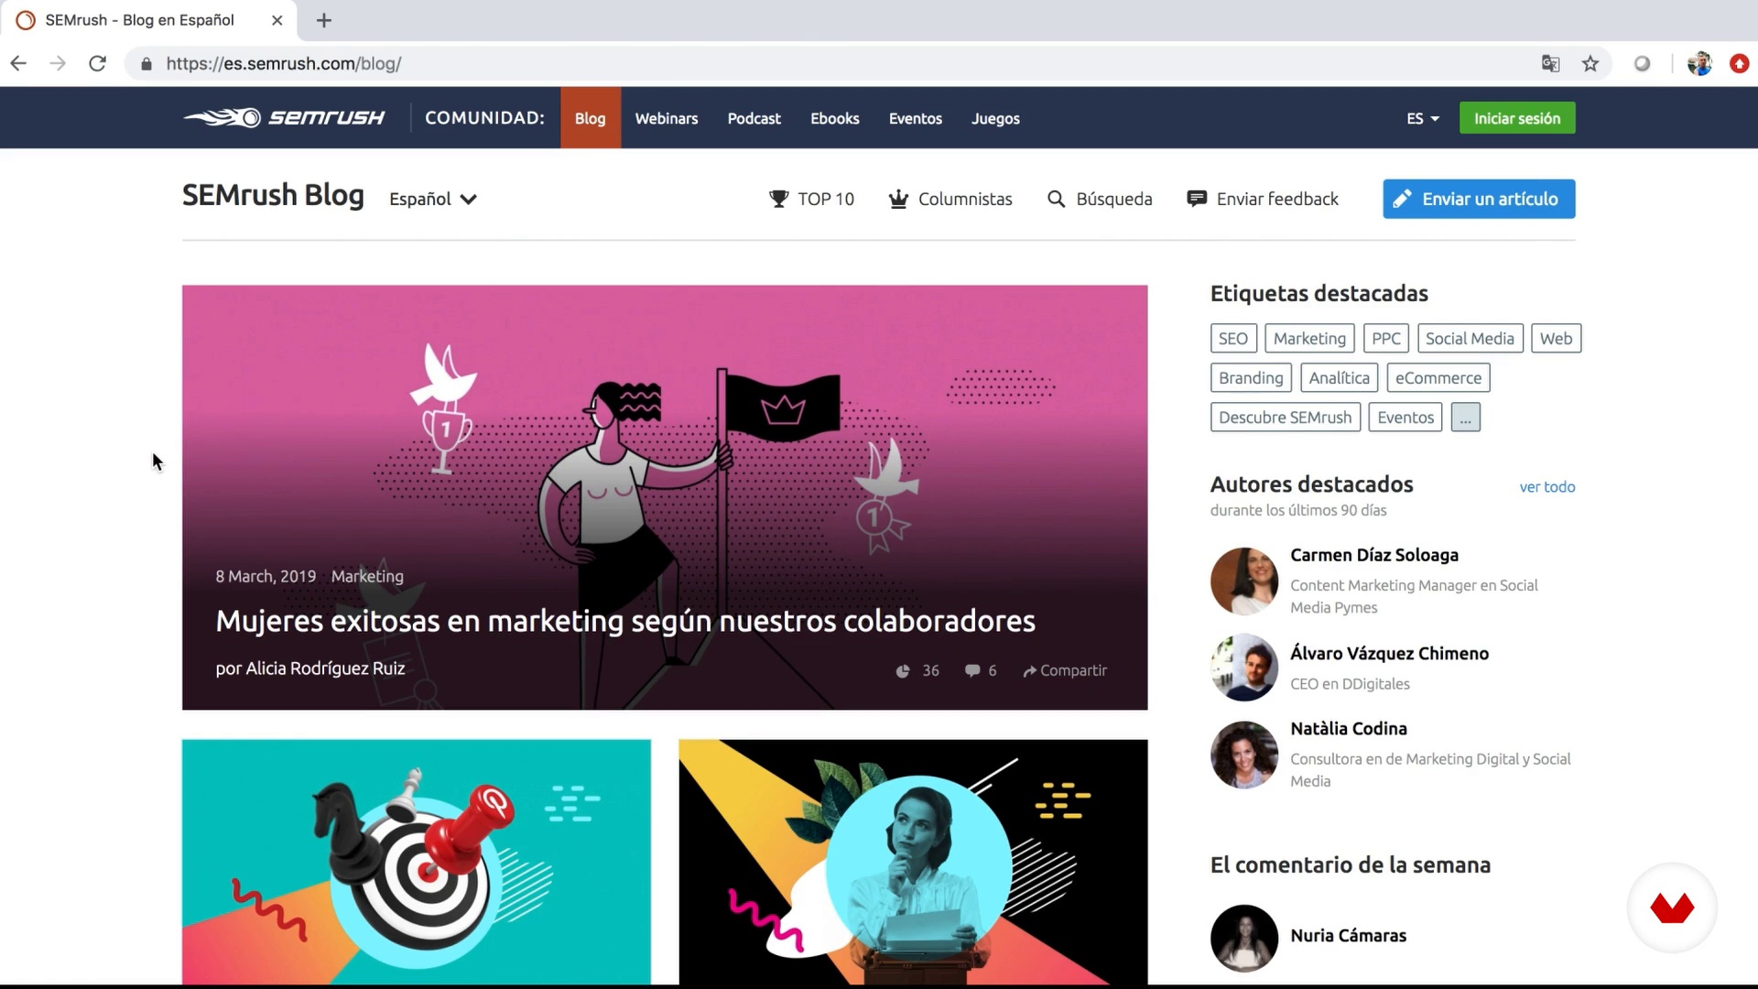The height and width of the screenshot is (989, 1758).
Task: Click the SEMrush Blog heading
Action: tap(273, 195)
